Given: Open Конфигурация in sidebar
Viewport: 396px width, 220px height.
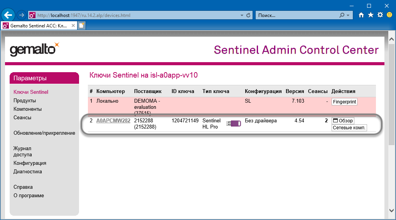Looking at the screenshot, I should [30, 163].
